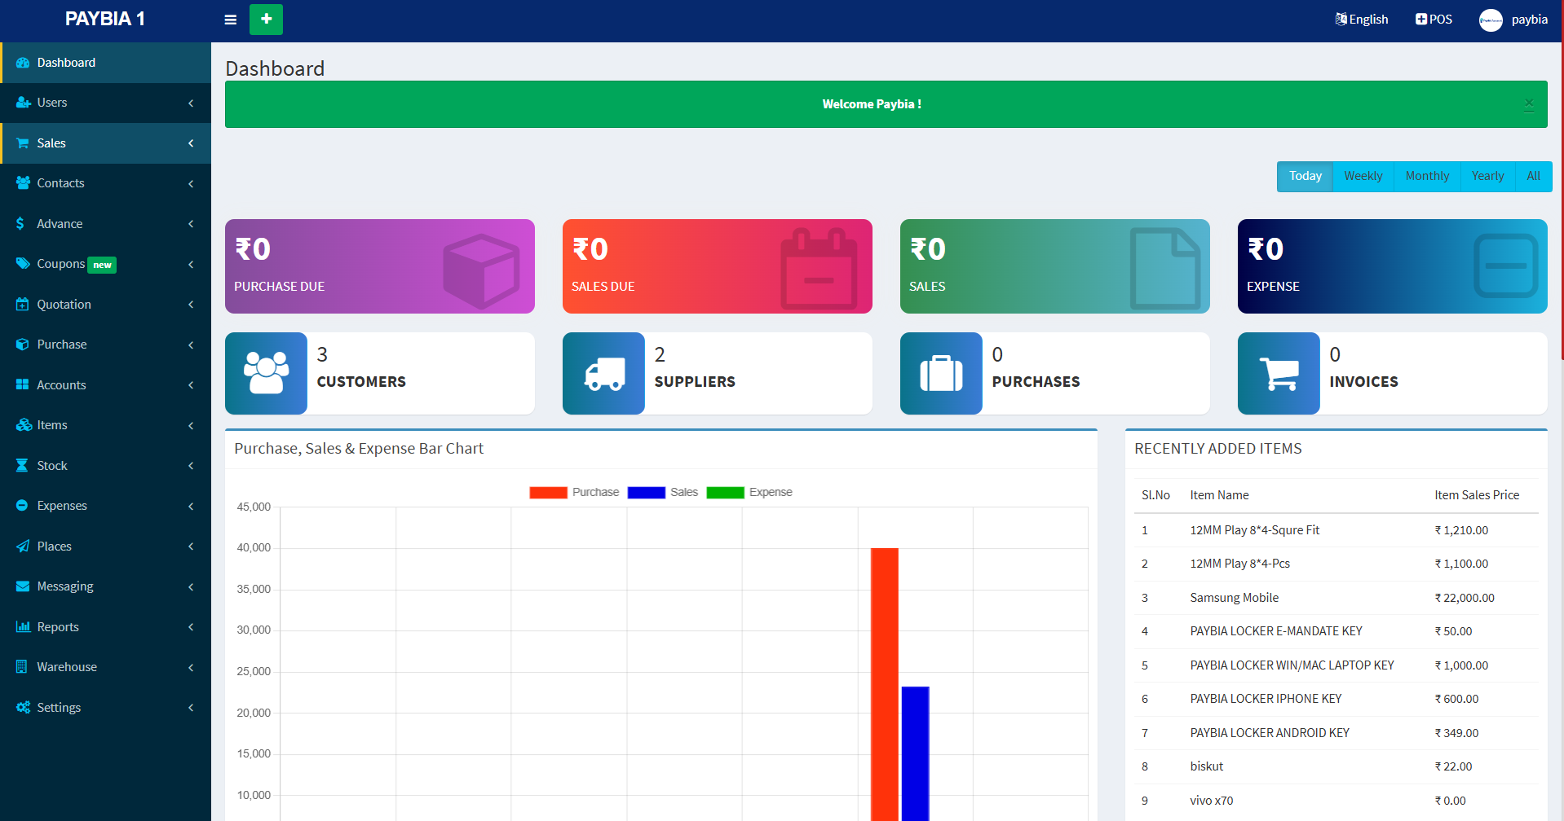Click the language icon beside English
This screenshot has width=1564, height=821.
1341,19
